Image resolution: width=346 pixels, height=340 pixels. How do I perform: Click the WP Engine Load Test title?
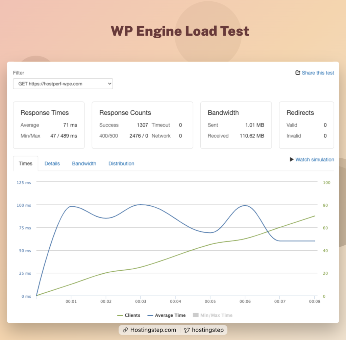click(x=180, y=31)
